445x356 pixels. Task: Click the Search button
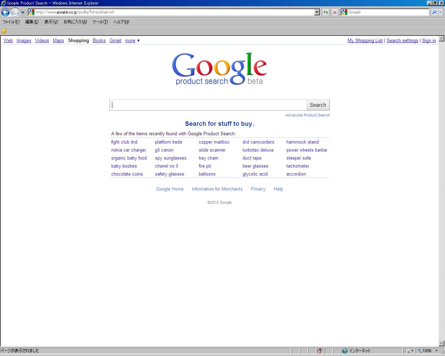point(318,105)
